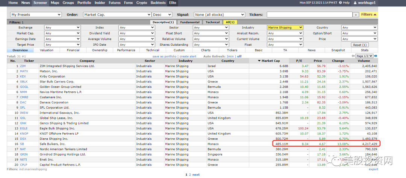This screenshot has width=406, height=178.
Task: Open IPO Date filter dropdown
Action: 137,45
